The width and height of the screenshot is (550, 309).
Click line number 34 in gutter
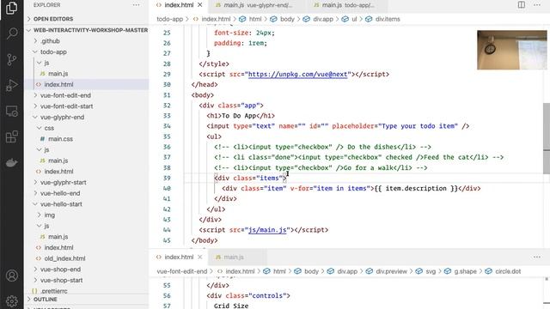(x=167, y=126)
